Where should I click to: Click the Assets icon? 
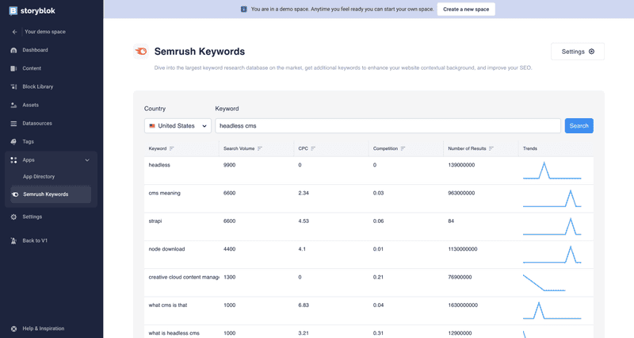click(13, 105)
